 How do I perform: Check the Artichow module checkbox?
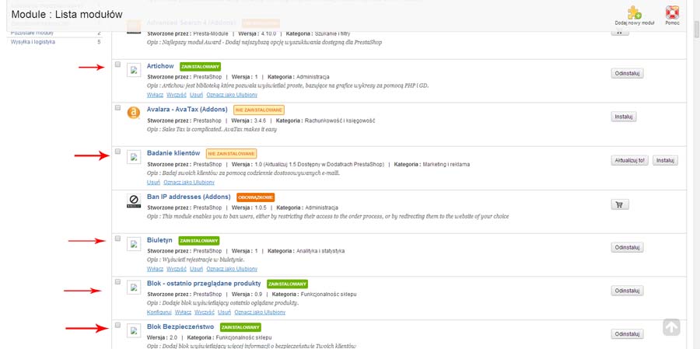click(118, 65)
